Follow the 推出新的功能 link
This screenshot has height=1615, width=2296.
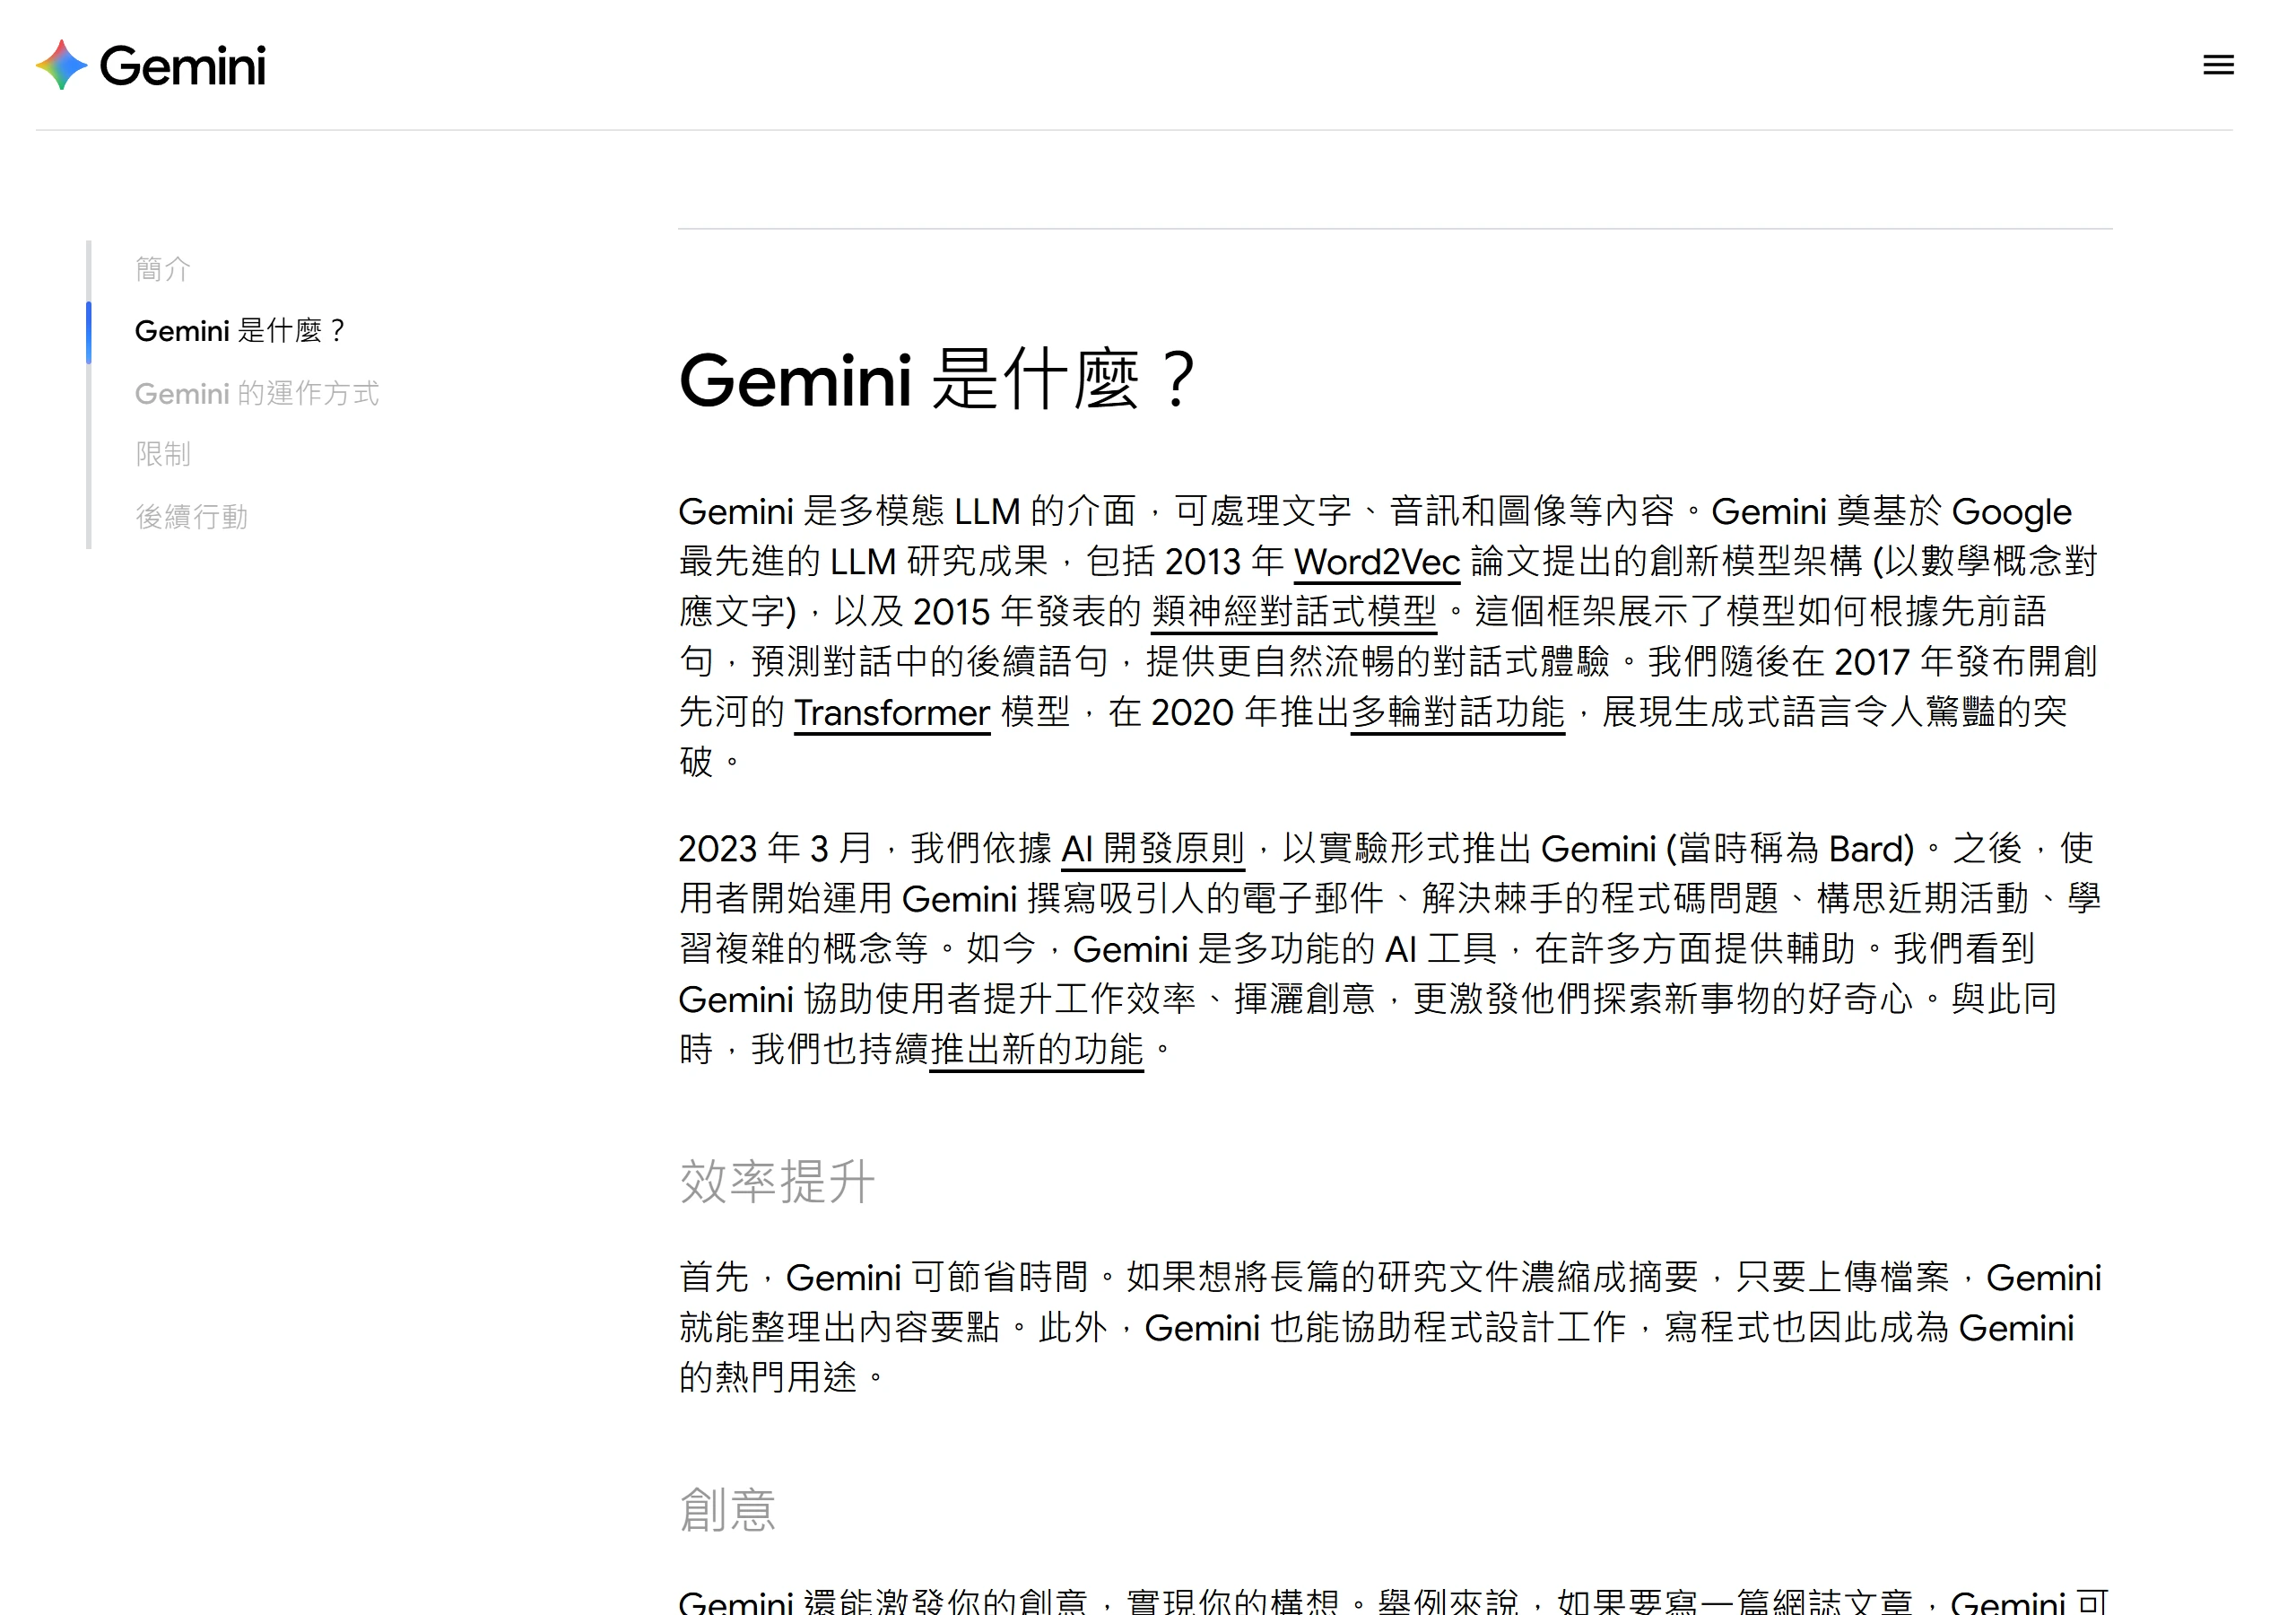(1036, 1050)
